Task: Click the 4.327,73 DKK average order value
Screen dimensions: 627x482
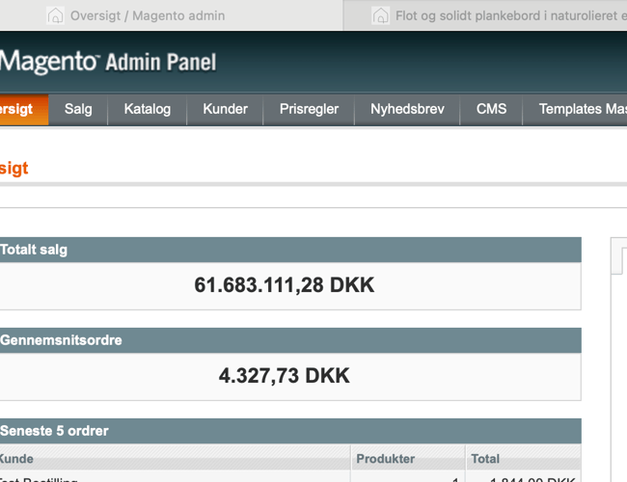Action: tap(285, 376)
